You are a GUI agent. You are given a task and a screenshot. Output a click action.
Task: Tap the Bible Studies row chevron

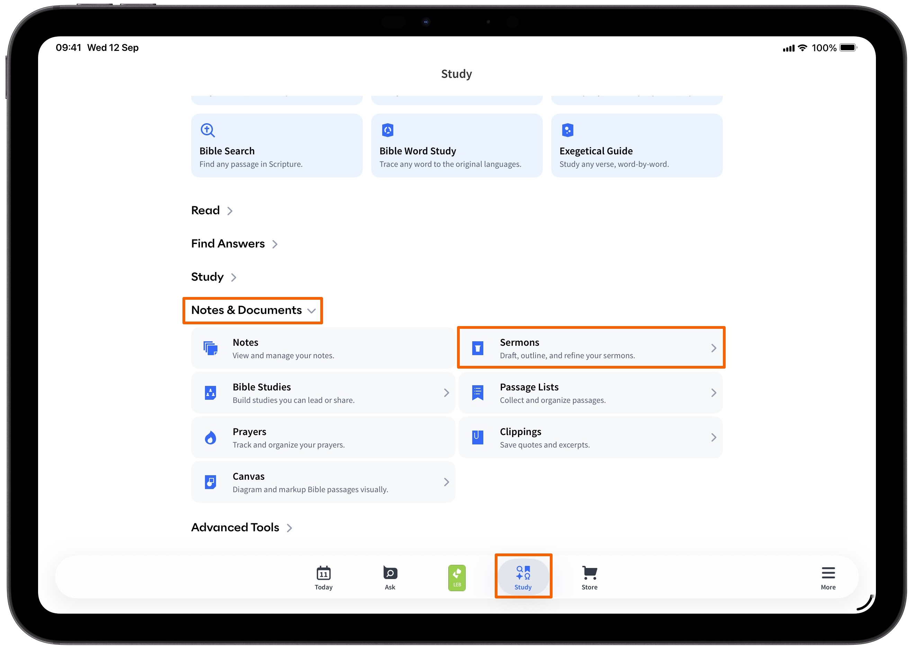tap(446, 392)
